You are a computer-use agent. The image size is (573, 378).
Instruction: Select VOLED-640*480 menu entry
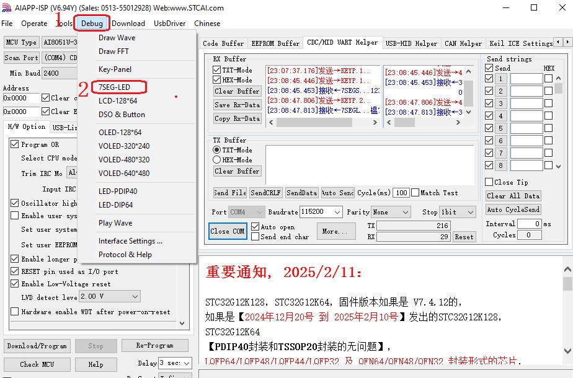click(x=124, y=174)
